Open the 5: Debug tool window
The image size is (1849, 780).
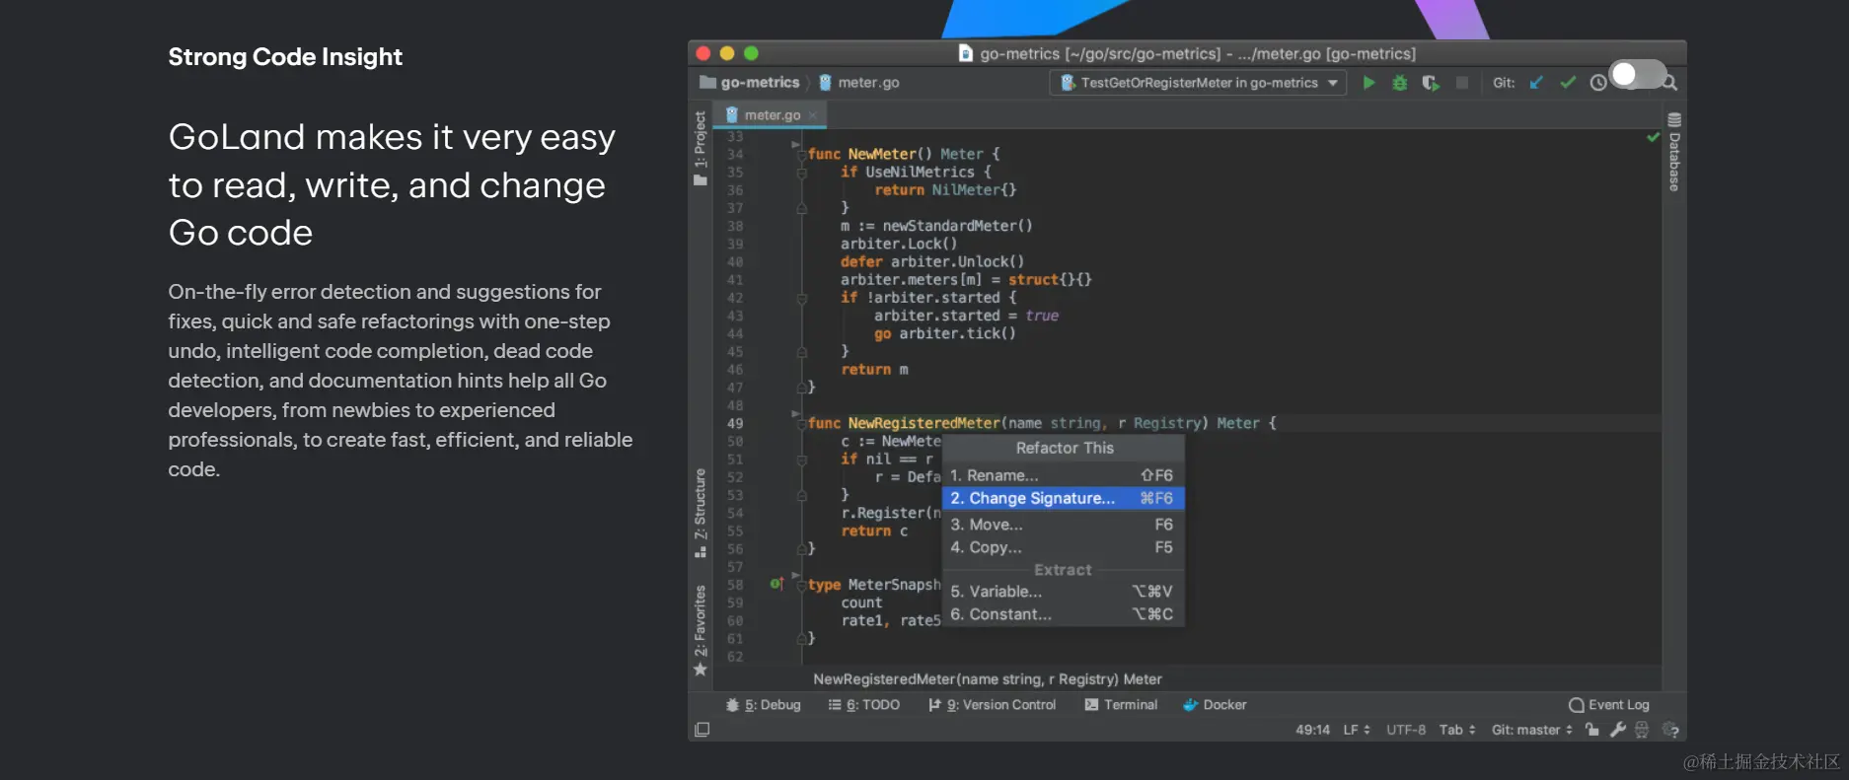(x=763, y=705)
